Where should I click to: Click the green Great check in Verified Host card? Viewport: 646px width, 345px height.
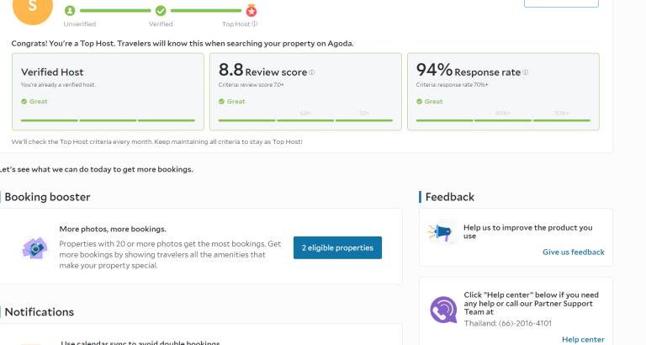point(24,102)
